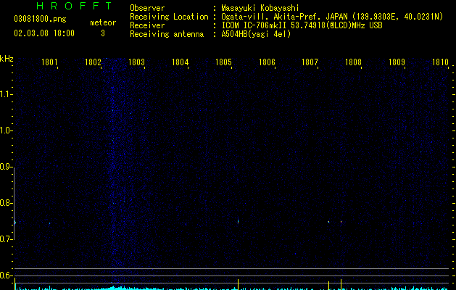Screen dimensions: 456x290
Task: Click the 1801 time axis label
Action: pyautogui.click(x=49, y=62)
